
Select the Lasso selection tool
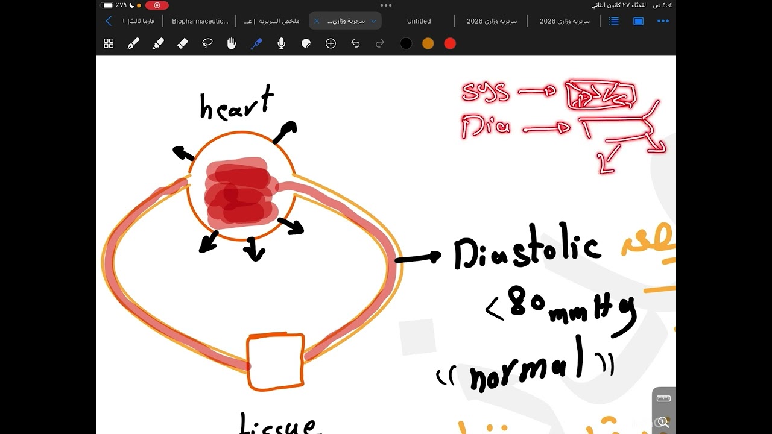[x=207, y=43]
